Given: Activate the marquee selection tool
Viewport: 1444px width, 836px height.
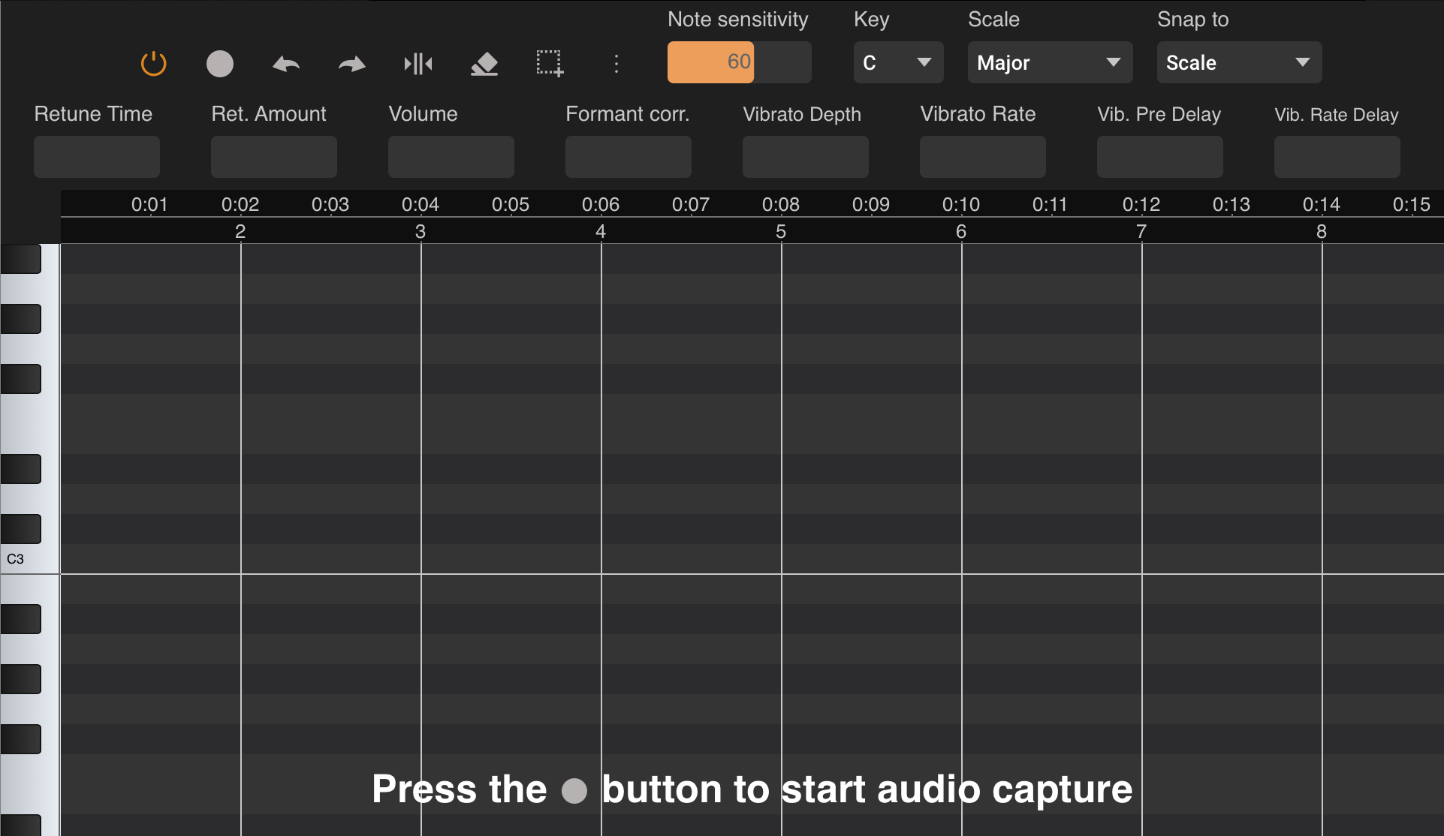Looking at the screenshot, I should 550,64.
